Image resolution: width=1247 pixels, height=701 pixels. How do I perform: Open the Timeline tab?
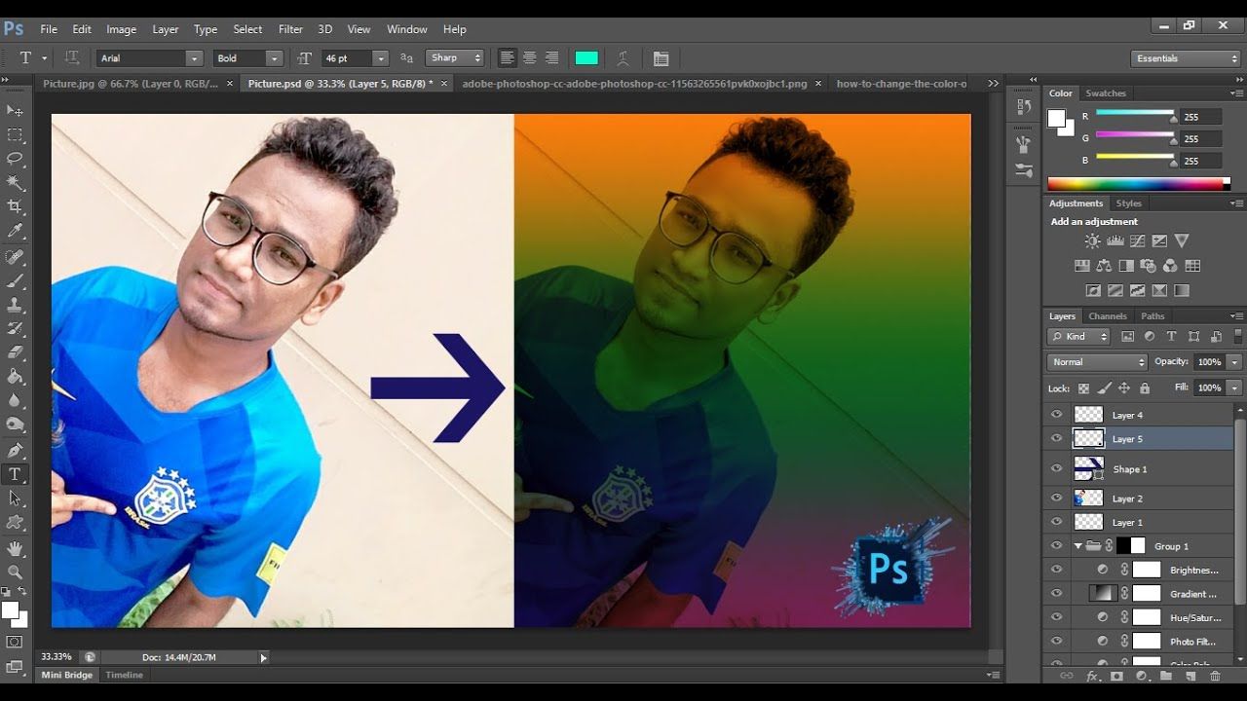click(125, 675)
